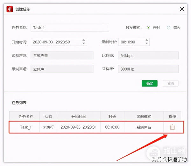Click the 录制时长 field showing 00:10:00
The height and width of the screenshot is (166, 191).
(x=134, y=42)
